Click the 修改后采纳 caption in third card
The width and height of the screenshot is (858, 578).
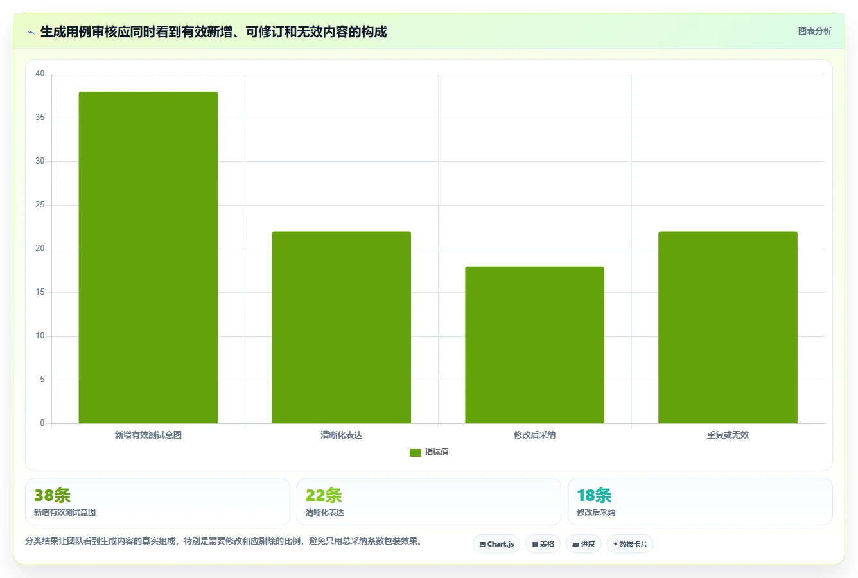(x=596, y=512)
